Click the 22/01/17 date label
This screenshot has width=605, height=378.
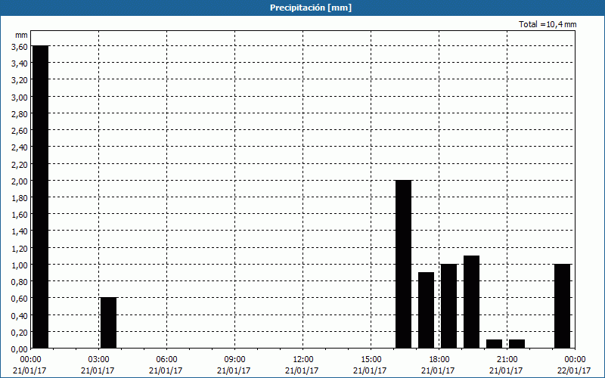(x=575, y=370)
